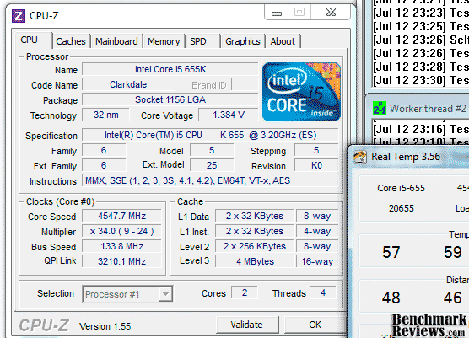Click the [Jul 12 23:23] log line
469x338 pixels.
pos(421,13)
